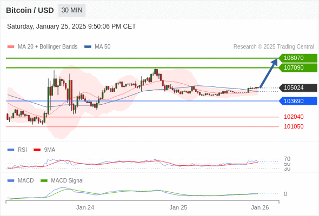Select the 107090 green resistance price tag
This screenshot has height=216, width=319.
[298, 67]
